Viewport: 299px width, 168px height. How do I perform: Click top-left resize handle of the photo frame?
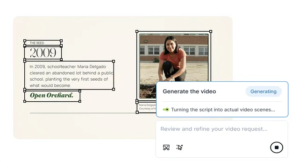coord(137,31)
